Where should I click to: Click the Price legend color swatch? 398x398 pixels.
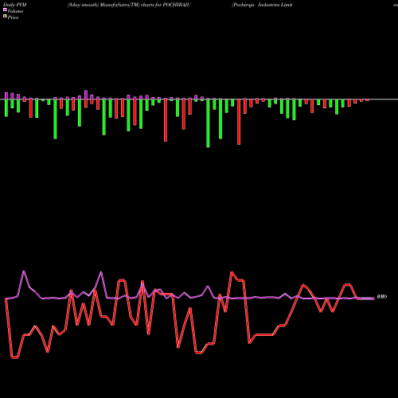[x=5, y=17]
